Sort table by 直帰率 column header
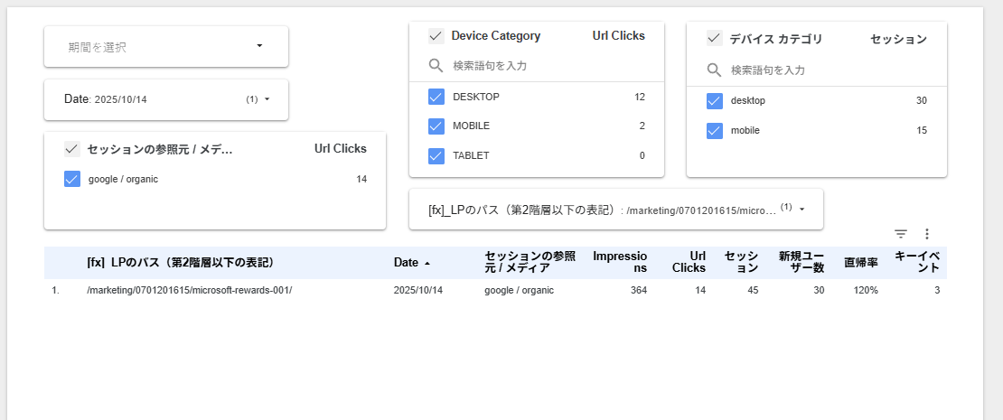Viewport: 1003px width, 420px height. pyautogui.click(x=860, y=263)
